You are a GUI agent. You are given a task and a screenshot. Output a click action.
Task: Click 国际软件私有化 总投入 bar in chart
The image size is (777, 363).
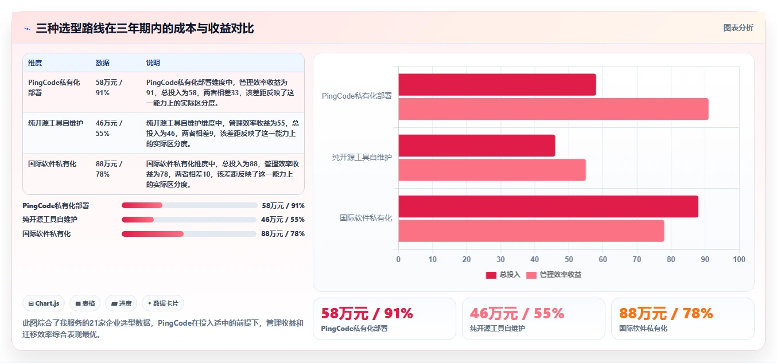[548, 206]
